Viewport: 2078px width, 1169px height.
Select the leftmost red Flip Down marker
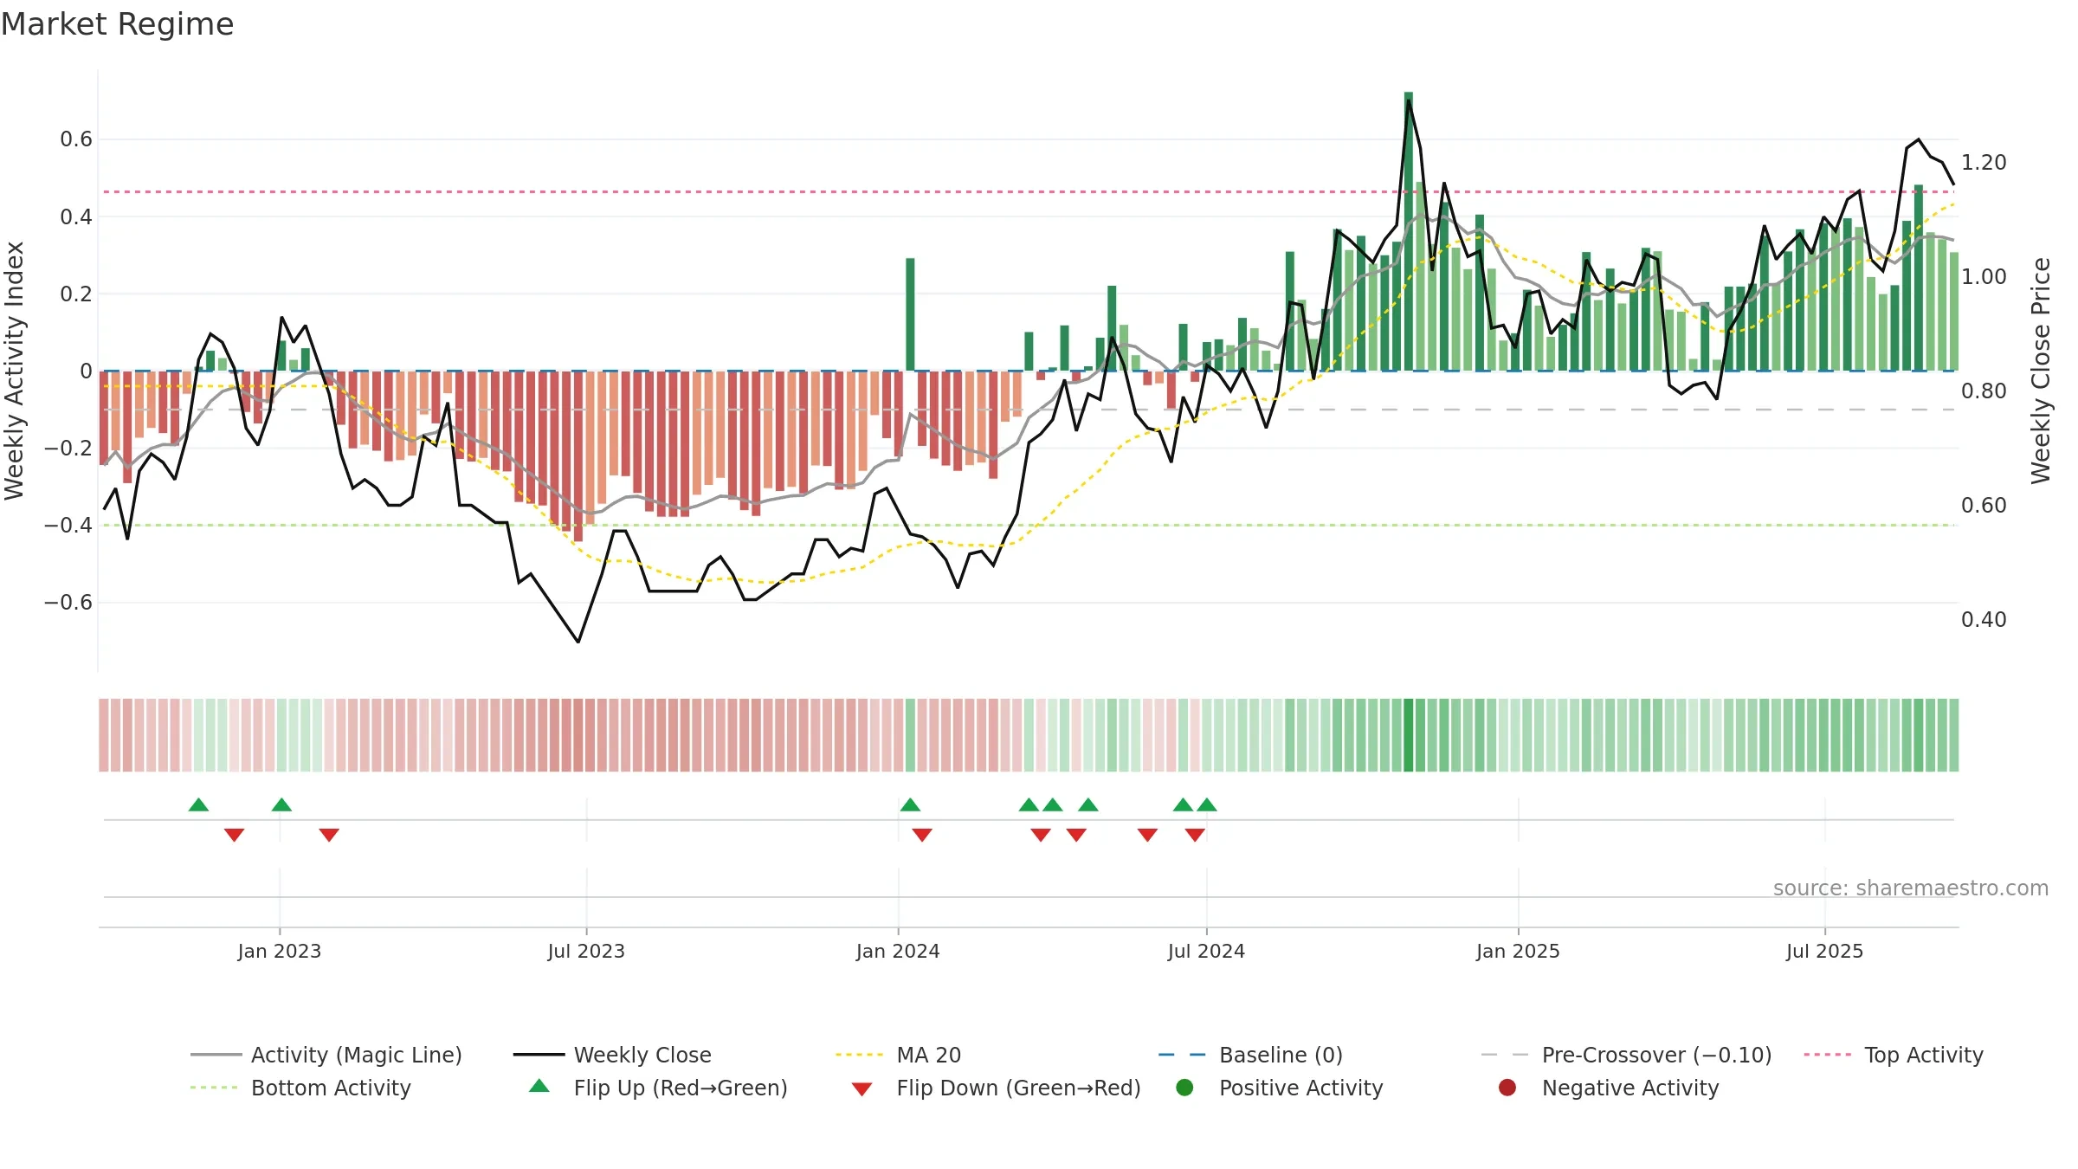click(x=234, y=835)
